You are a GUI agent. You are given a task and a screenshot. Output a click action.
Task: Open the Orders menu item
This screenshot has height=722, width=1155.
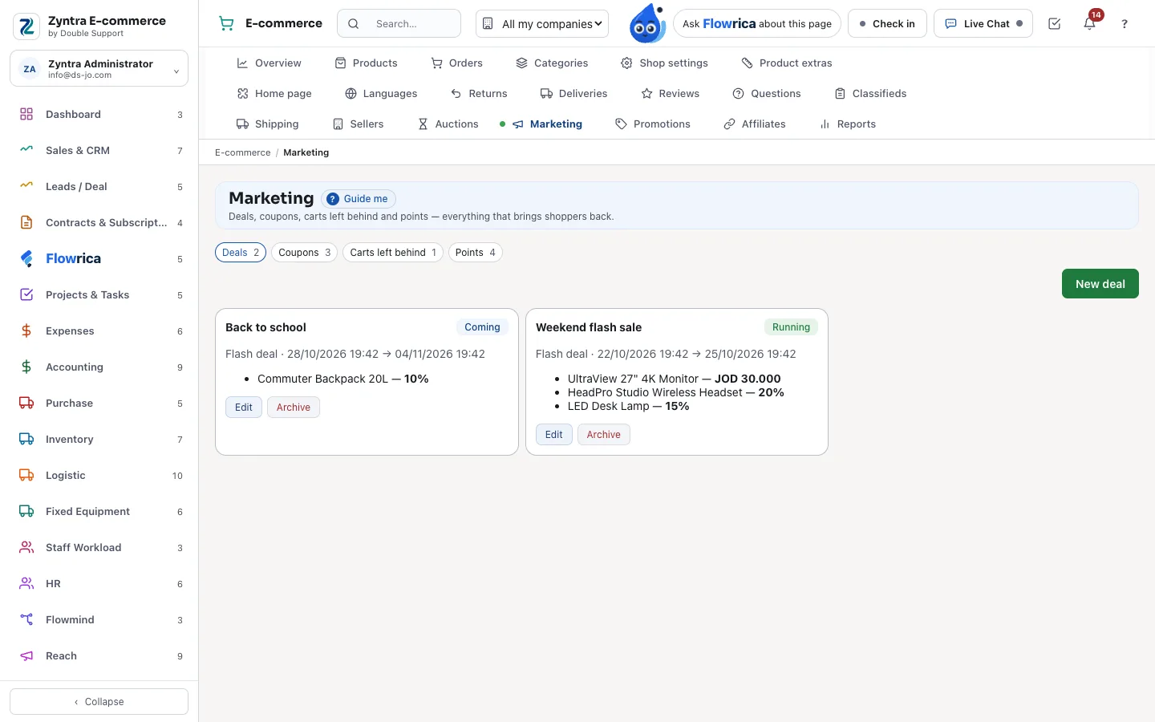click(456, 63)
